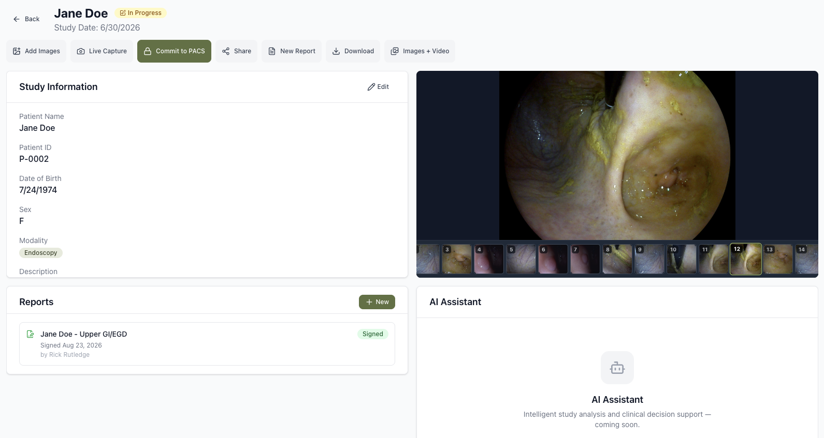The height and width of the screenshot is (438, 824).
Task: Select thumbnail number 8
Action: [x=617, y=259]
